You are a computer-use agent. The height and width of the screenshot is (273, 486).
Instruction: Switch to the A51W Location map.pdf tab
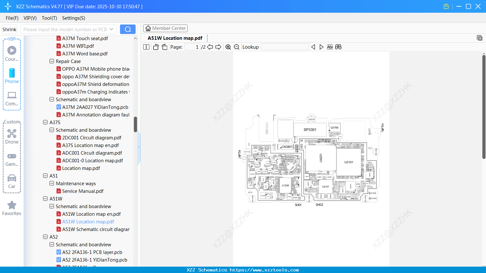point(175,38)
